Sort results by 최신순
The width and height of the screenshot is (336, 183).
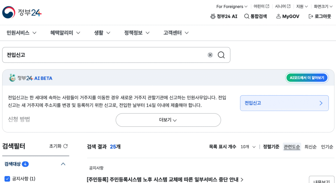tap(310, 147)
